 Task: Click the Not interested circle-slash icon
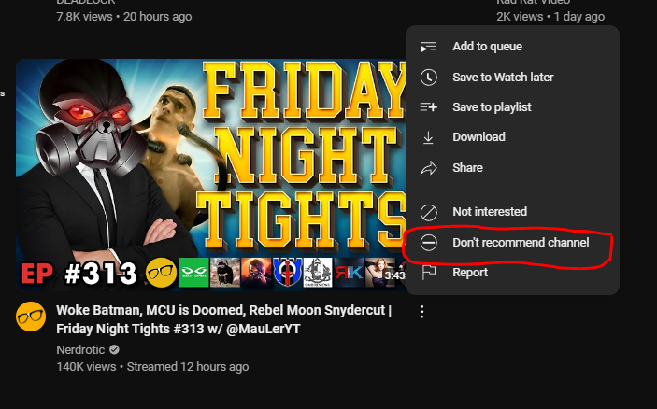coord(428,212)
